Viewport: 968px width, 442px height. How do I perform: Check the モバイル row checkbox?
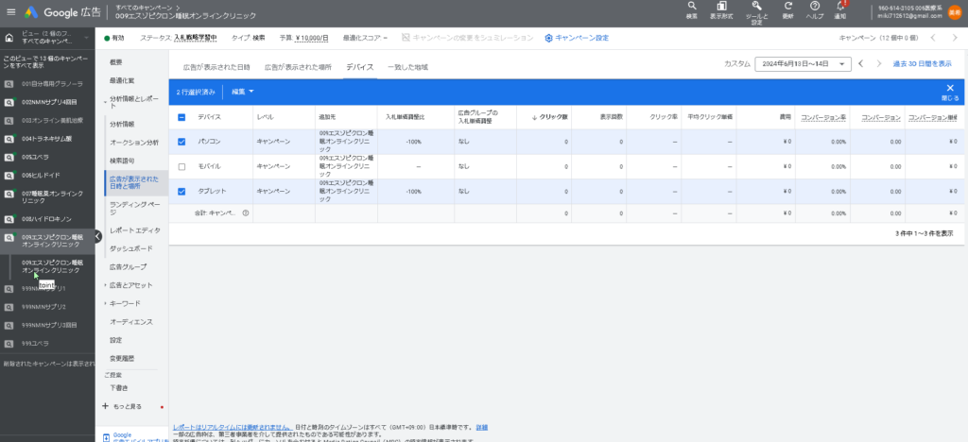[181, 166]
